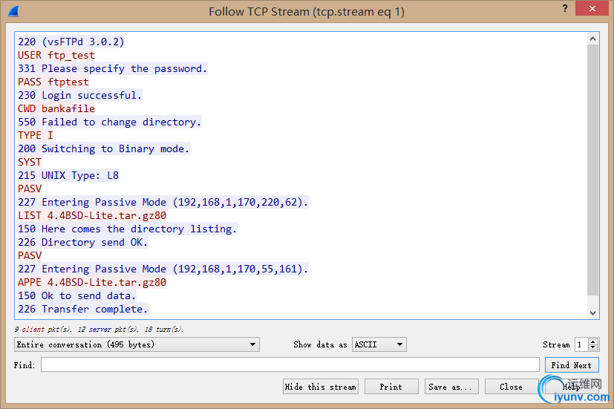Click the second 'PASV' line after Directory send OK
The height and width of the screenshot is (409, 614).
[x=30, y=255]
